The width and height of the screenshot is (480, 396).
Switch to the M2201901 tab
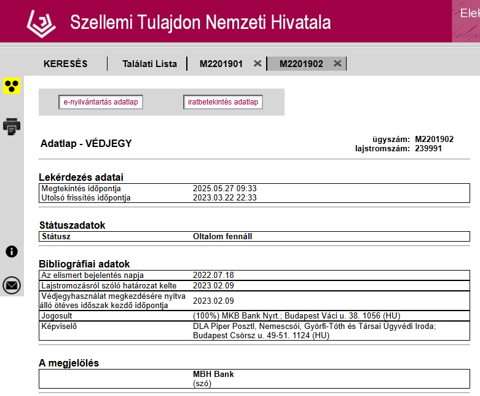click(221, 64)
